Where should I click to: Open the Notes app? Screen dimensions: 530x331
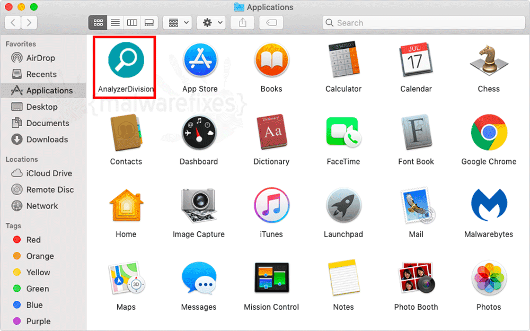coord(343,278)
